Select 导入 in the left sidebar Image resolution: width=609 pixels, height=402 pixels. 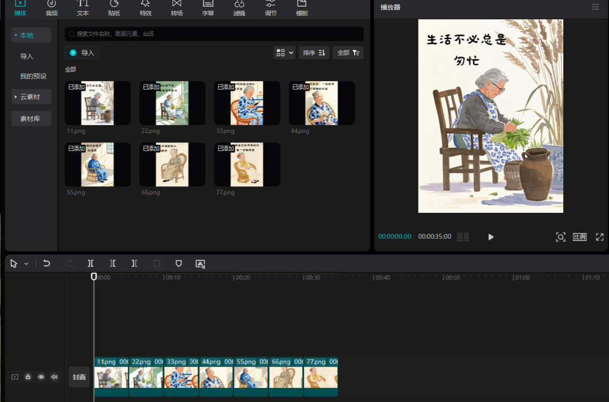point(27,56)
